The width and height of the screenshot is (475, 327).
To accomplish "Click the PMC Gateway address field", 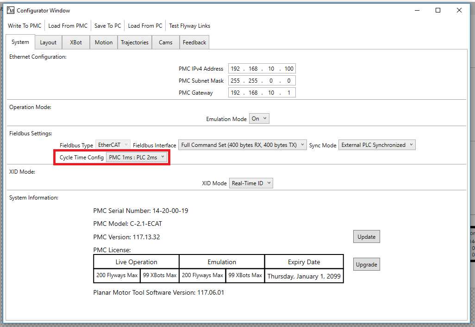I will click(262, 93).
